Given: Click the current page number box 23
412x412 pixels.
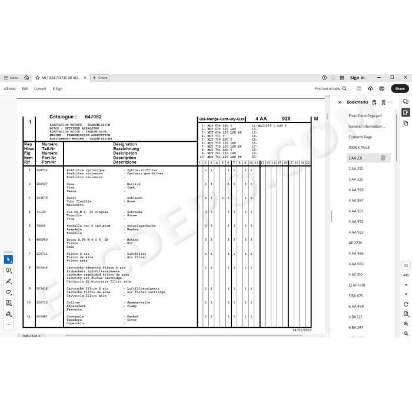Looking at the screenshot, I should pyautogui.click(x=406, y=265).
